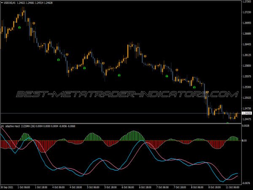Click the 1.25575 price axis label
The height and width of the screenshot is (190, 253).
click(x=247, y=76)
